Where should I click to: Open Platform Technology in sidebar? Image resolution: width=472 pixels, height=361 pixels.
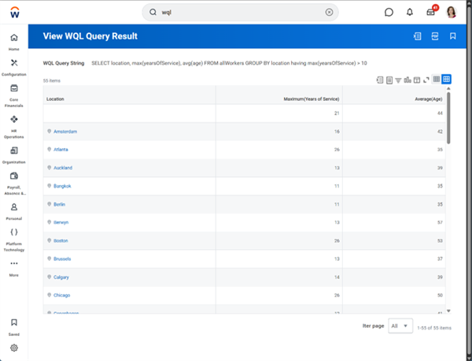[x=14, y=240]
